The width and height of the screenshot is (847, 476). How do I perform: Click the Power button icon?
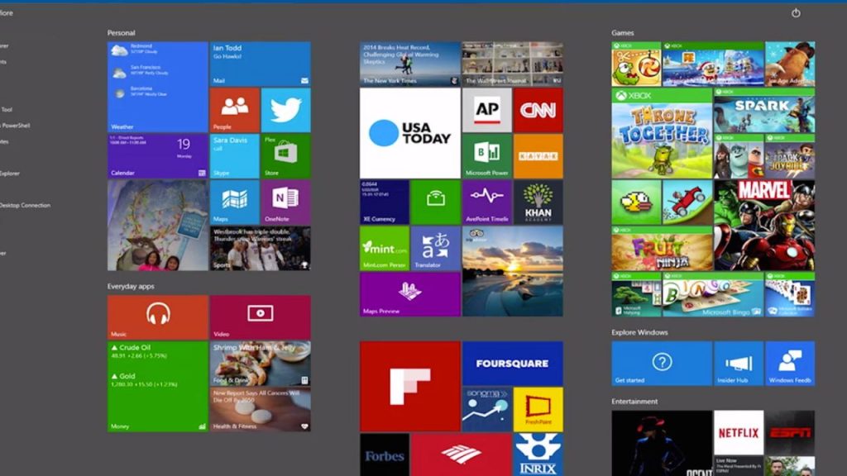coord(796,13)
